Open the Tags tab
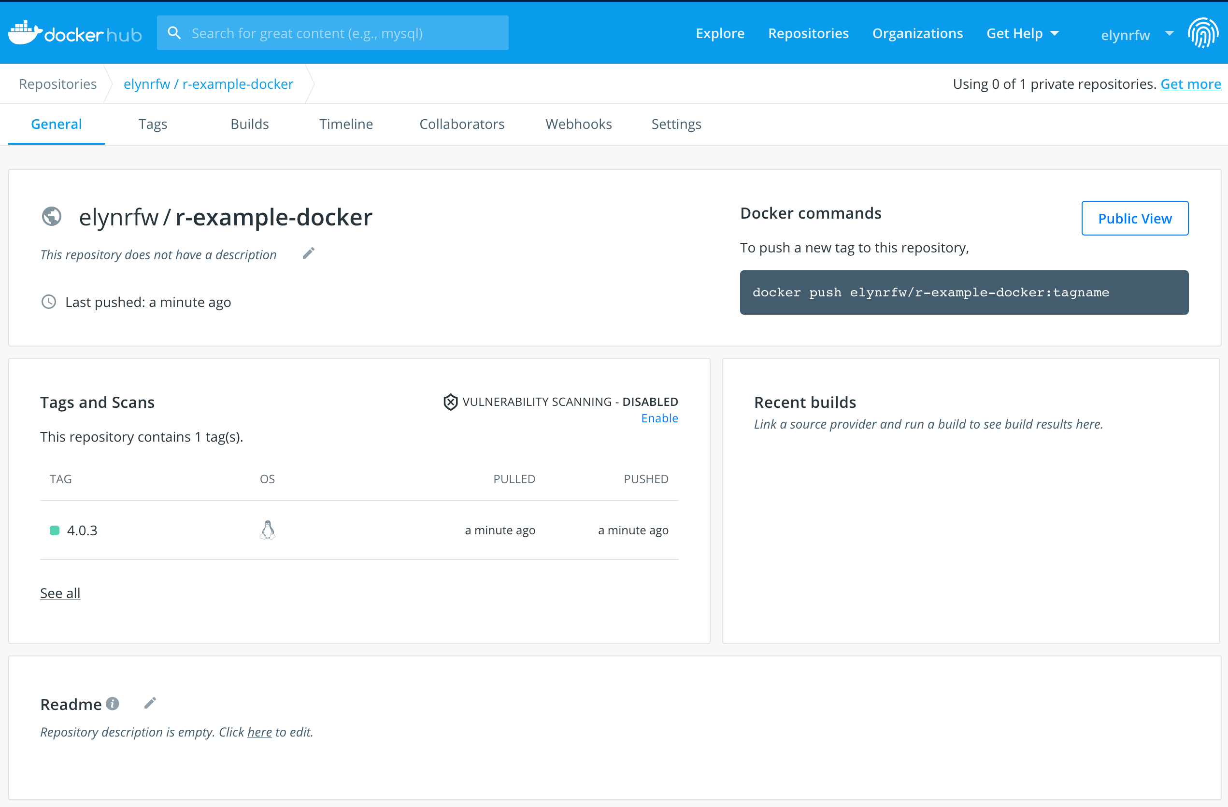This screenshot has width=1228, height=807. click(x=153, y=124)
